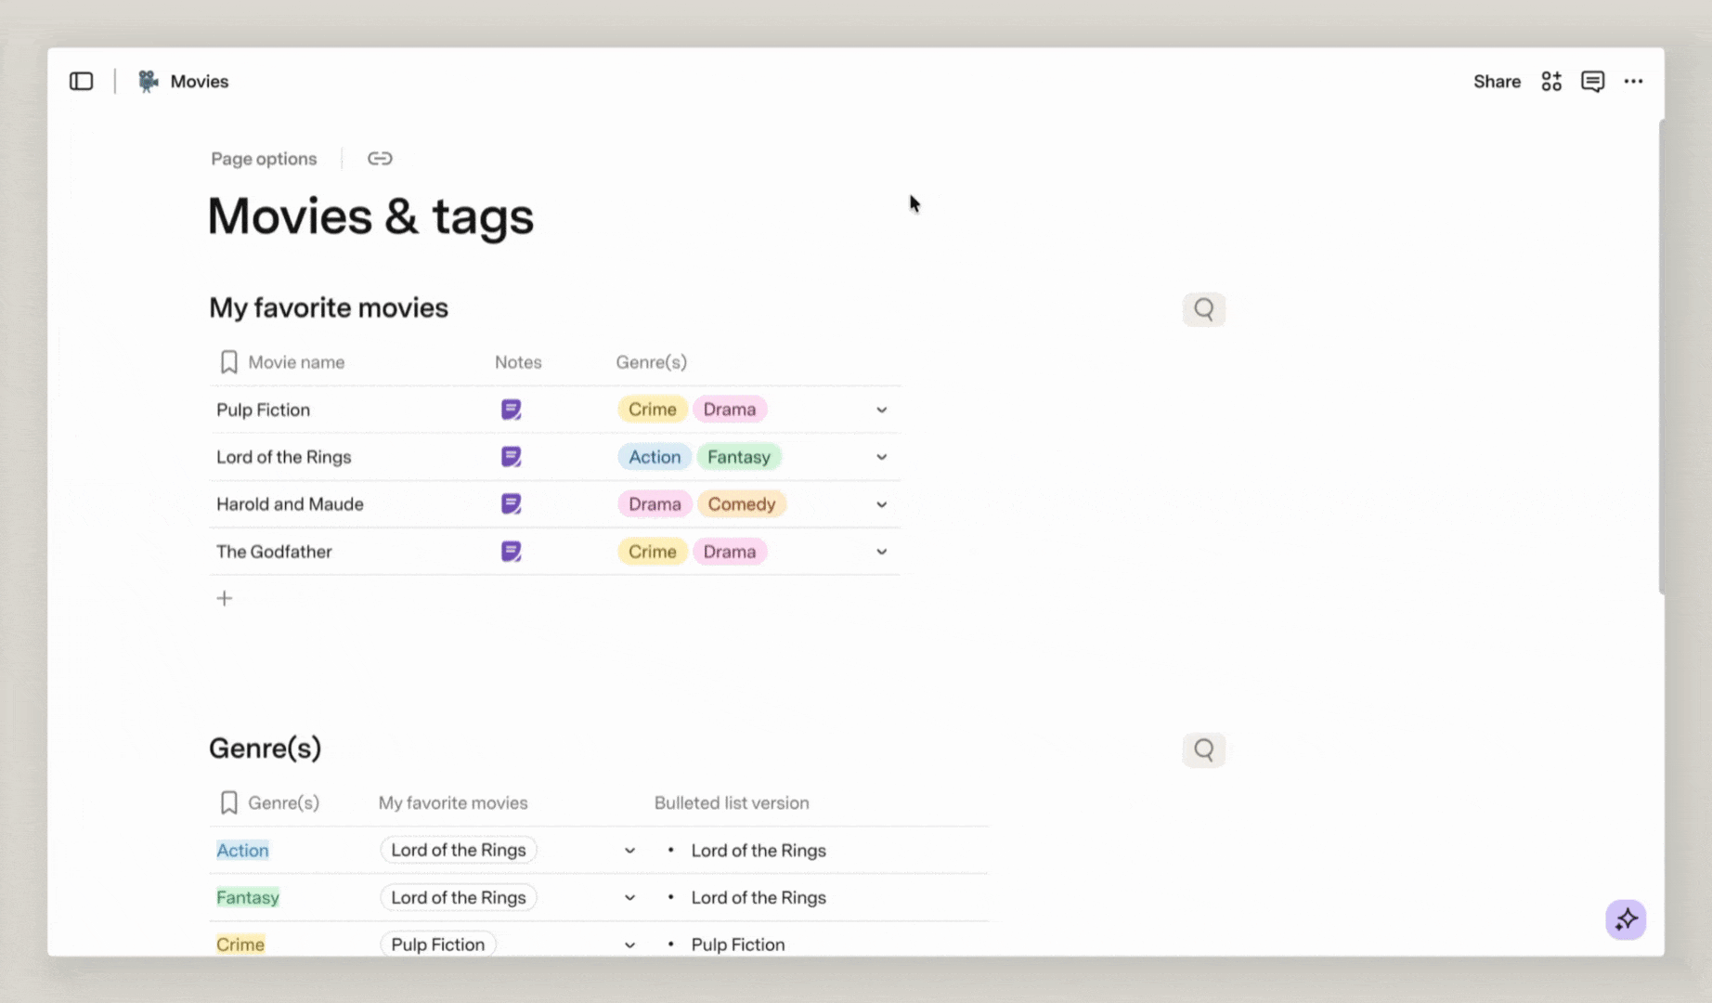
Task: Select the Fantasy tag on Lord of the Rings
Action: coord(739,457)
